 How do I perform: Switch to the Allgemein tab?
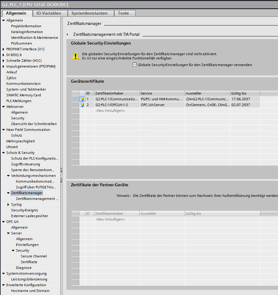[x=16, y=13]
